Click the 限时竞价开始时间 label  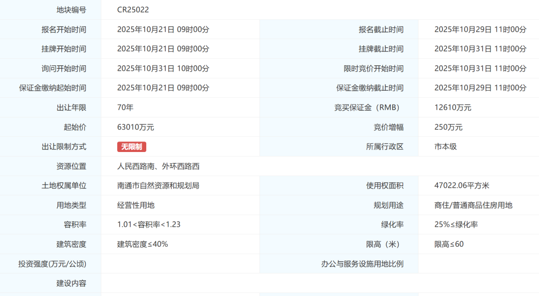374,68
